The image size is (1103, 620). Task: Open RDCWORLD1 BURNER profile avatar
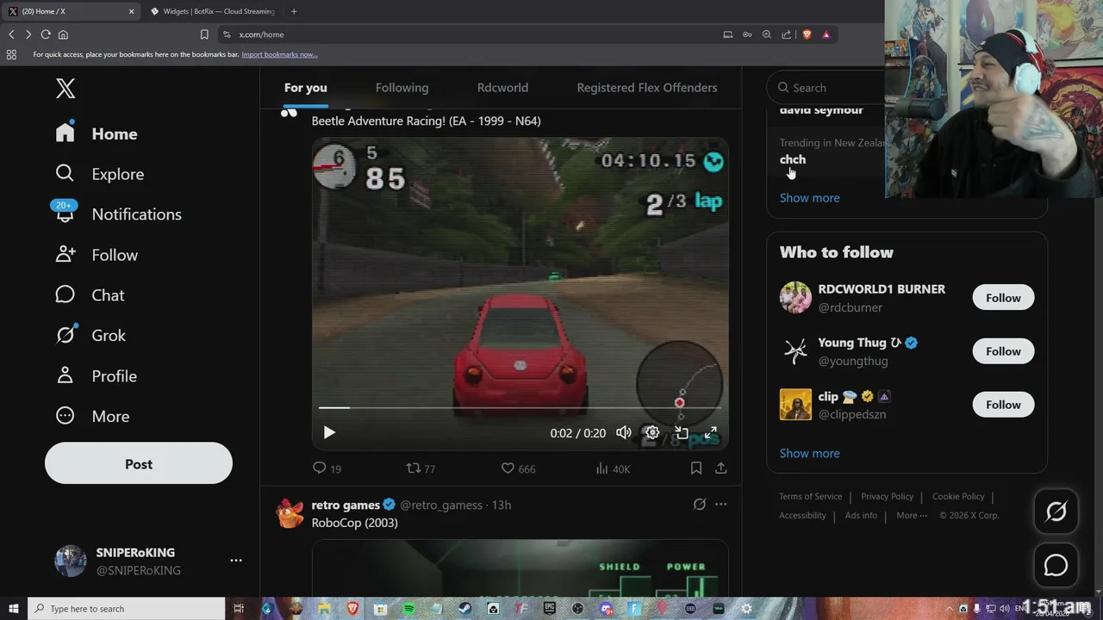[x=795, y=298]
